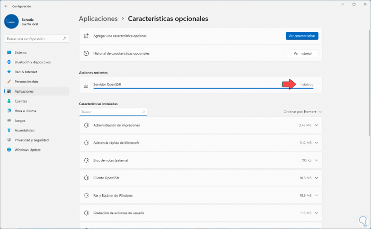Expand the Cliente OpenSSH entry

pyautogui.click(x=316, y=178)
